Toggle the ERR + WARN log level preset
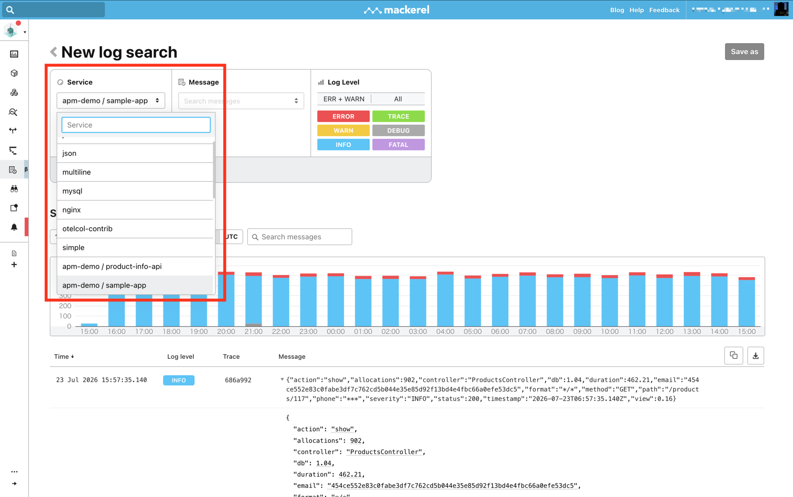Viewport: 793px width, 497px height. point(344,99)
